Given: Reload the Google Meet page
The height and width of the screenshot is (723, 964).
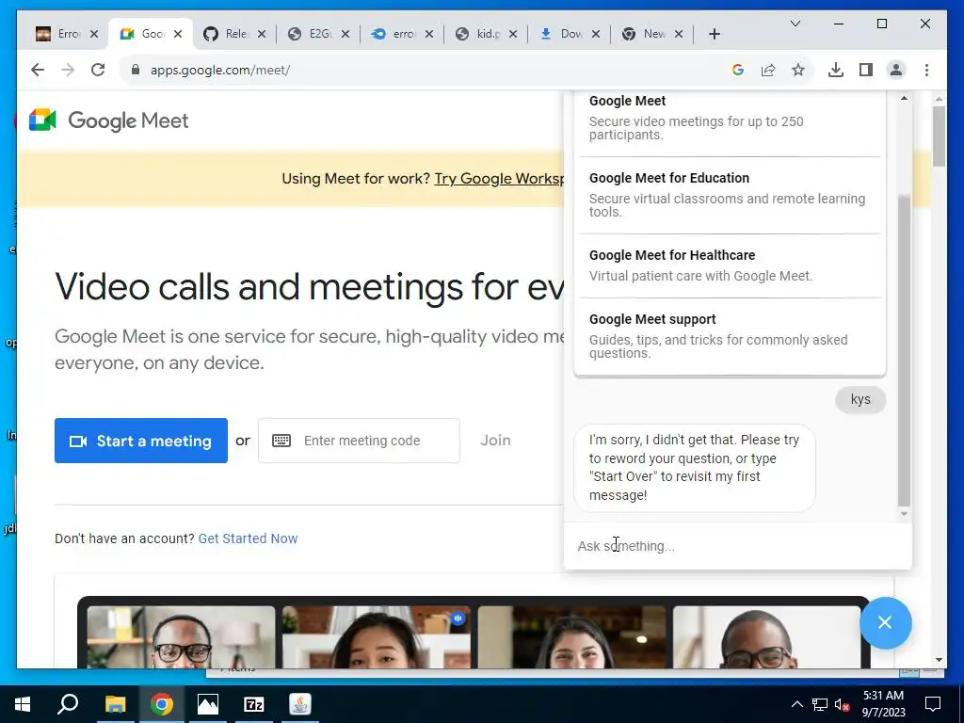Looking at the screenshot, I should click(x=98, y=70).
